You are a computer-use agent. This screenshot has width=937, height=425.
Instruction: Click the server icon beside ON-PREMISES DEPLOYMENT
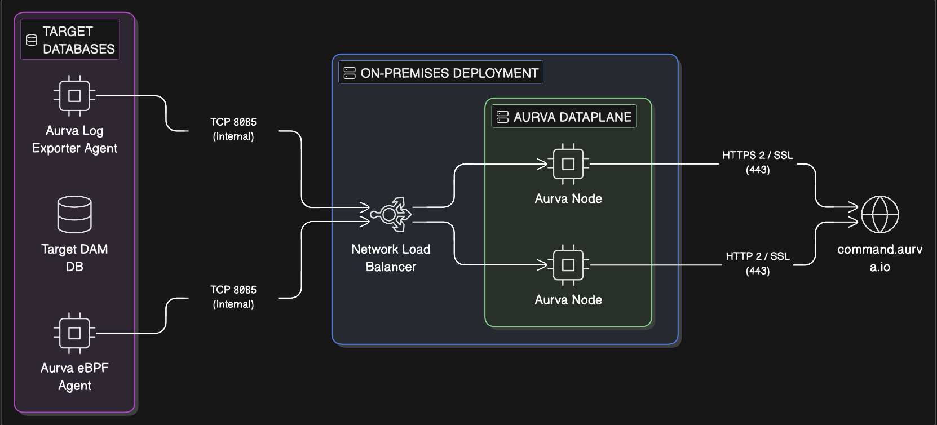click(350, 73)
